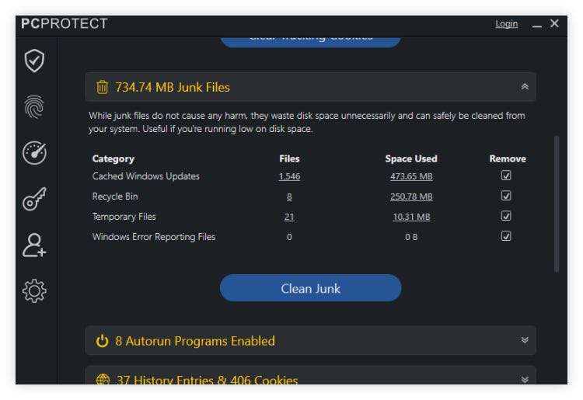The height and width of the screenshot is (400, 583).
Task: Close the PCProtect window
Action: click(x=554, y=23)
